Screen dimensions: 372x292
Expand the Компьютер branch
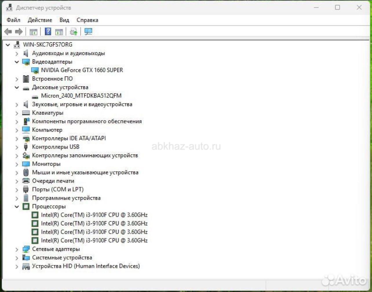(17, 130)
